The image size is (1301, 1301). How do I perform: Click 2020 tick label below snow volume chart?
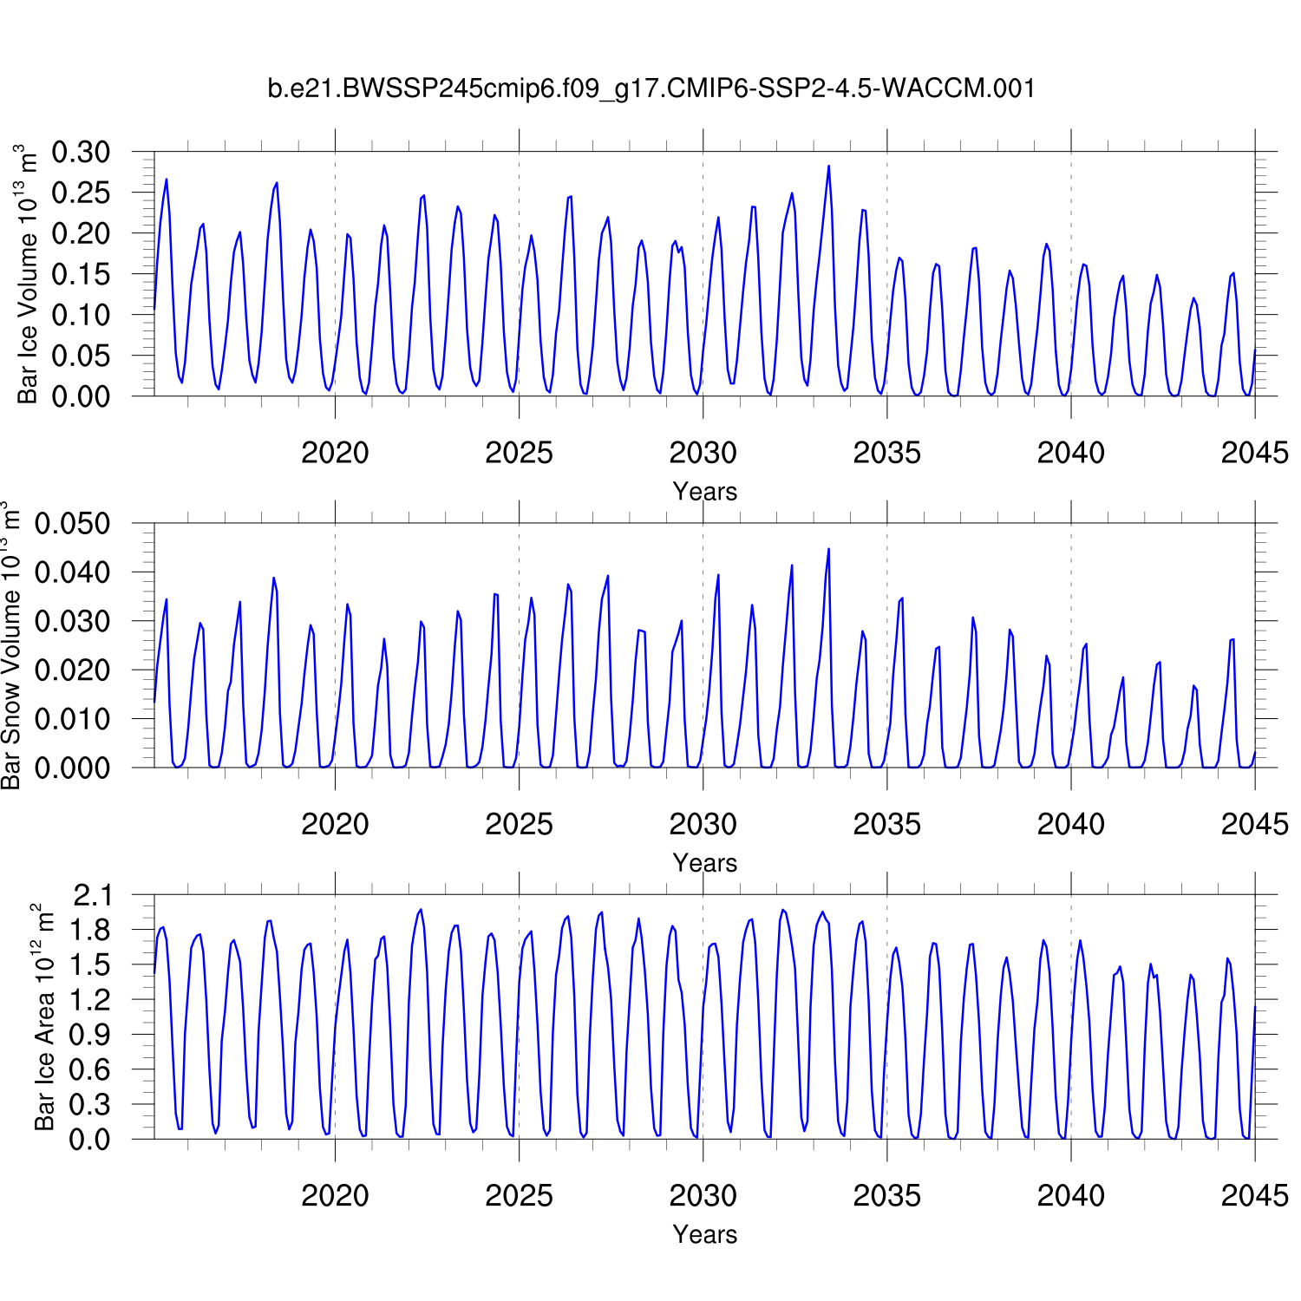(335, 824)
